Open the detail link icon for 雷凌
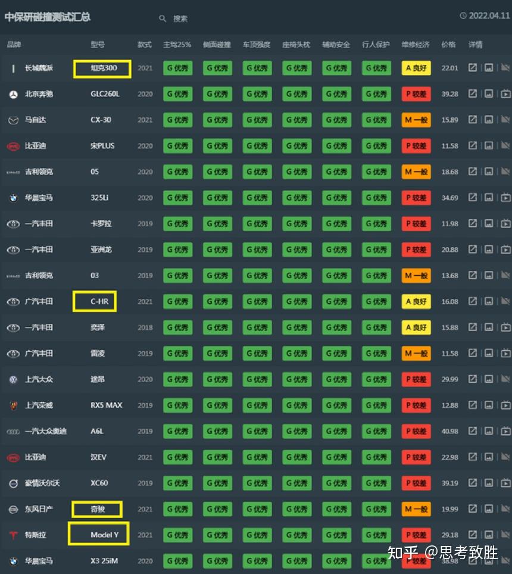The image size is (512, 574). coord(473,353)
